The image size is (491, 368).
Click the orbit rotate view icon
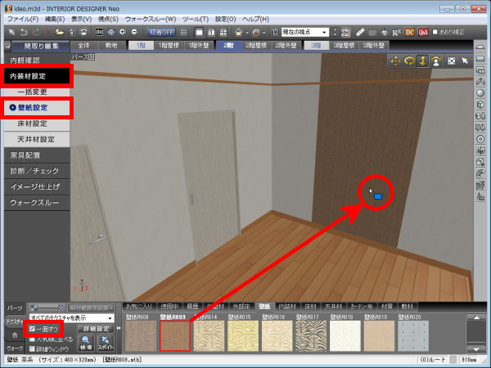point(410,61)
